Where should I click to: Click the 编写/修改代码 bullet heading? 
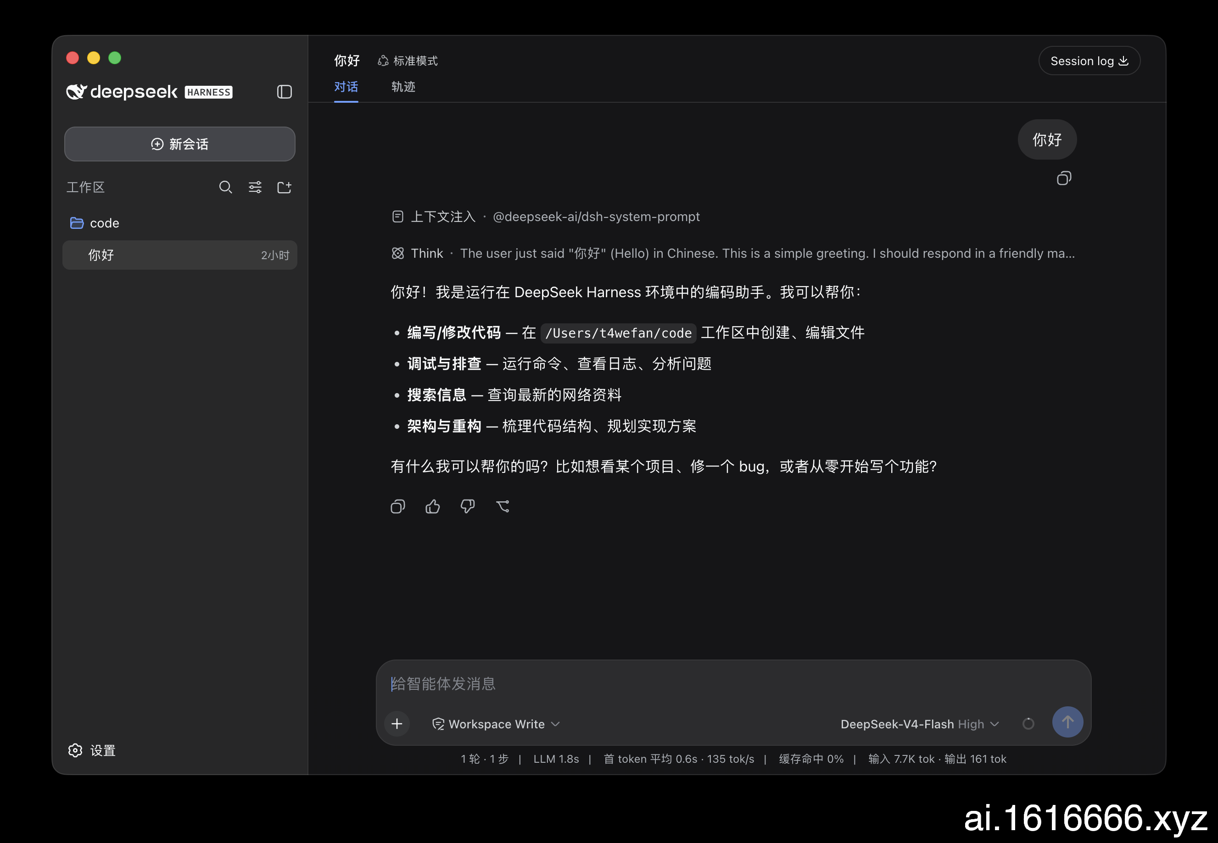point(454,333)
